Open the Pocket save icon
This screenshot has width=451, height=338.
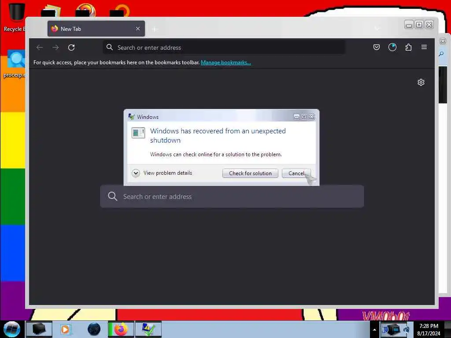coord(377,47)
